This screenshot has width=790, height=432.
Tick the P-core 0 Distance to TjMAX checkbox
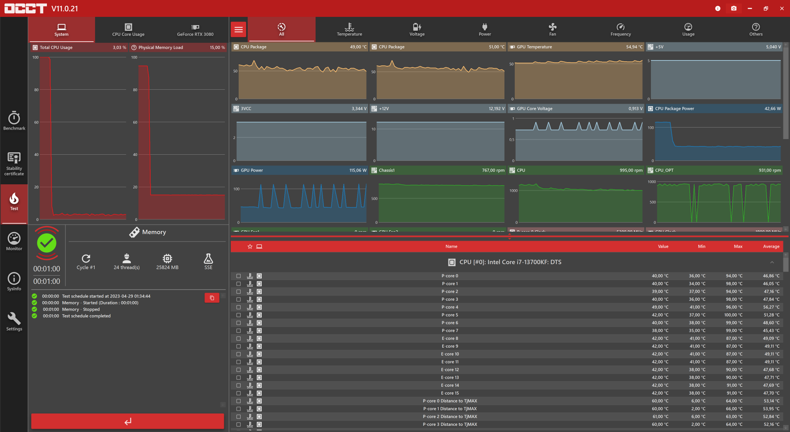(239, 401)
